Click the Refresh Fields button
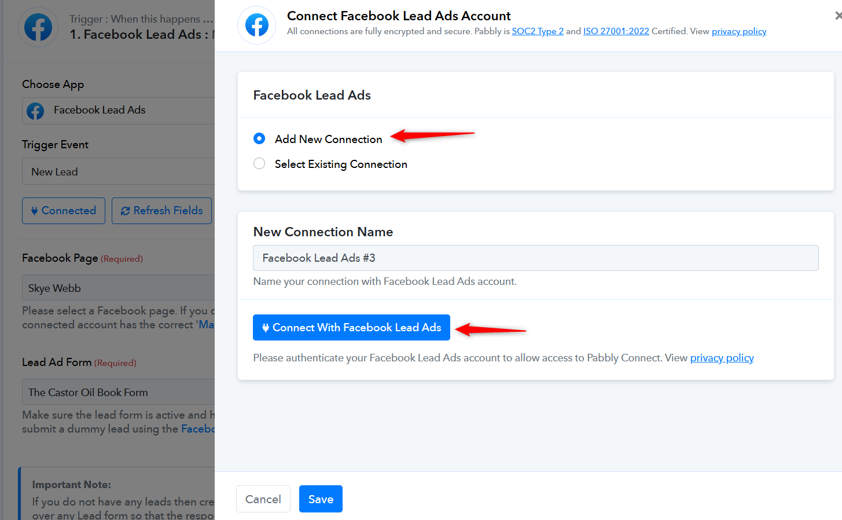Viewport: 842px width, 520px height. (x=161, y=211)
